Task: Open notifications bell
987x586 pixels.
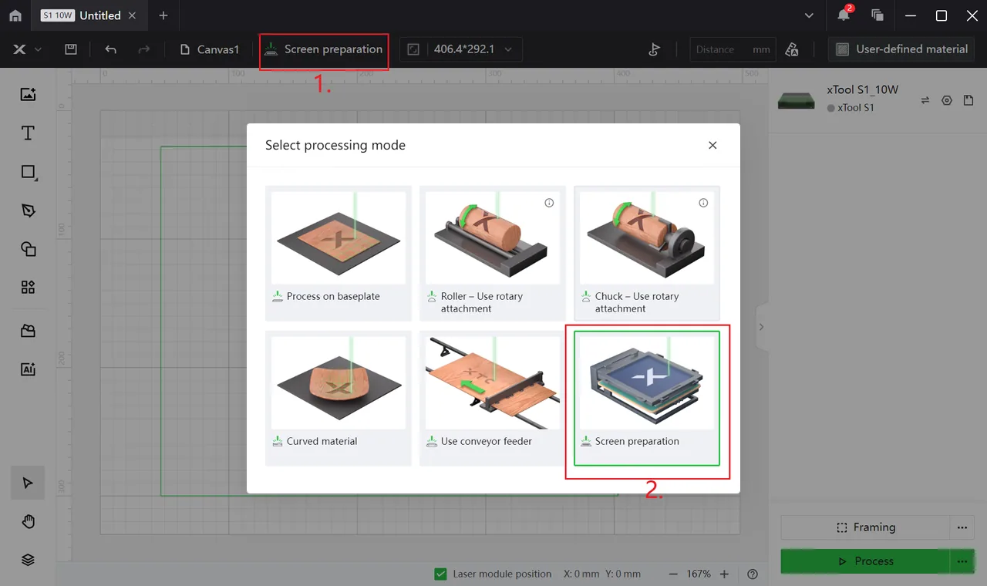Action: [x=844, y=15]
